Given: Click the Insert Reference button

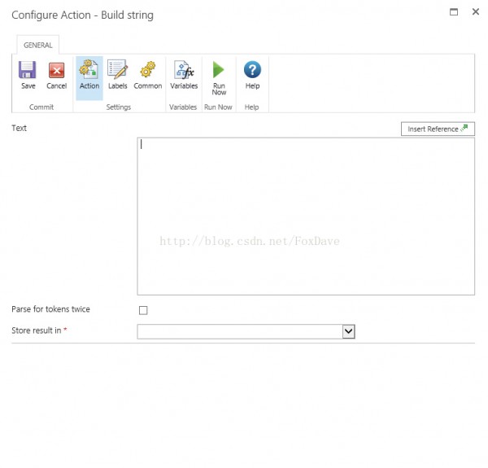Looking at the screenshot, I should [438, 129].
